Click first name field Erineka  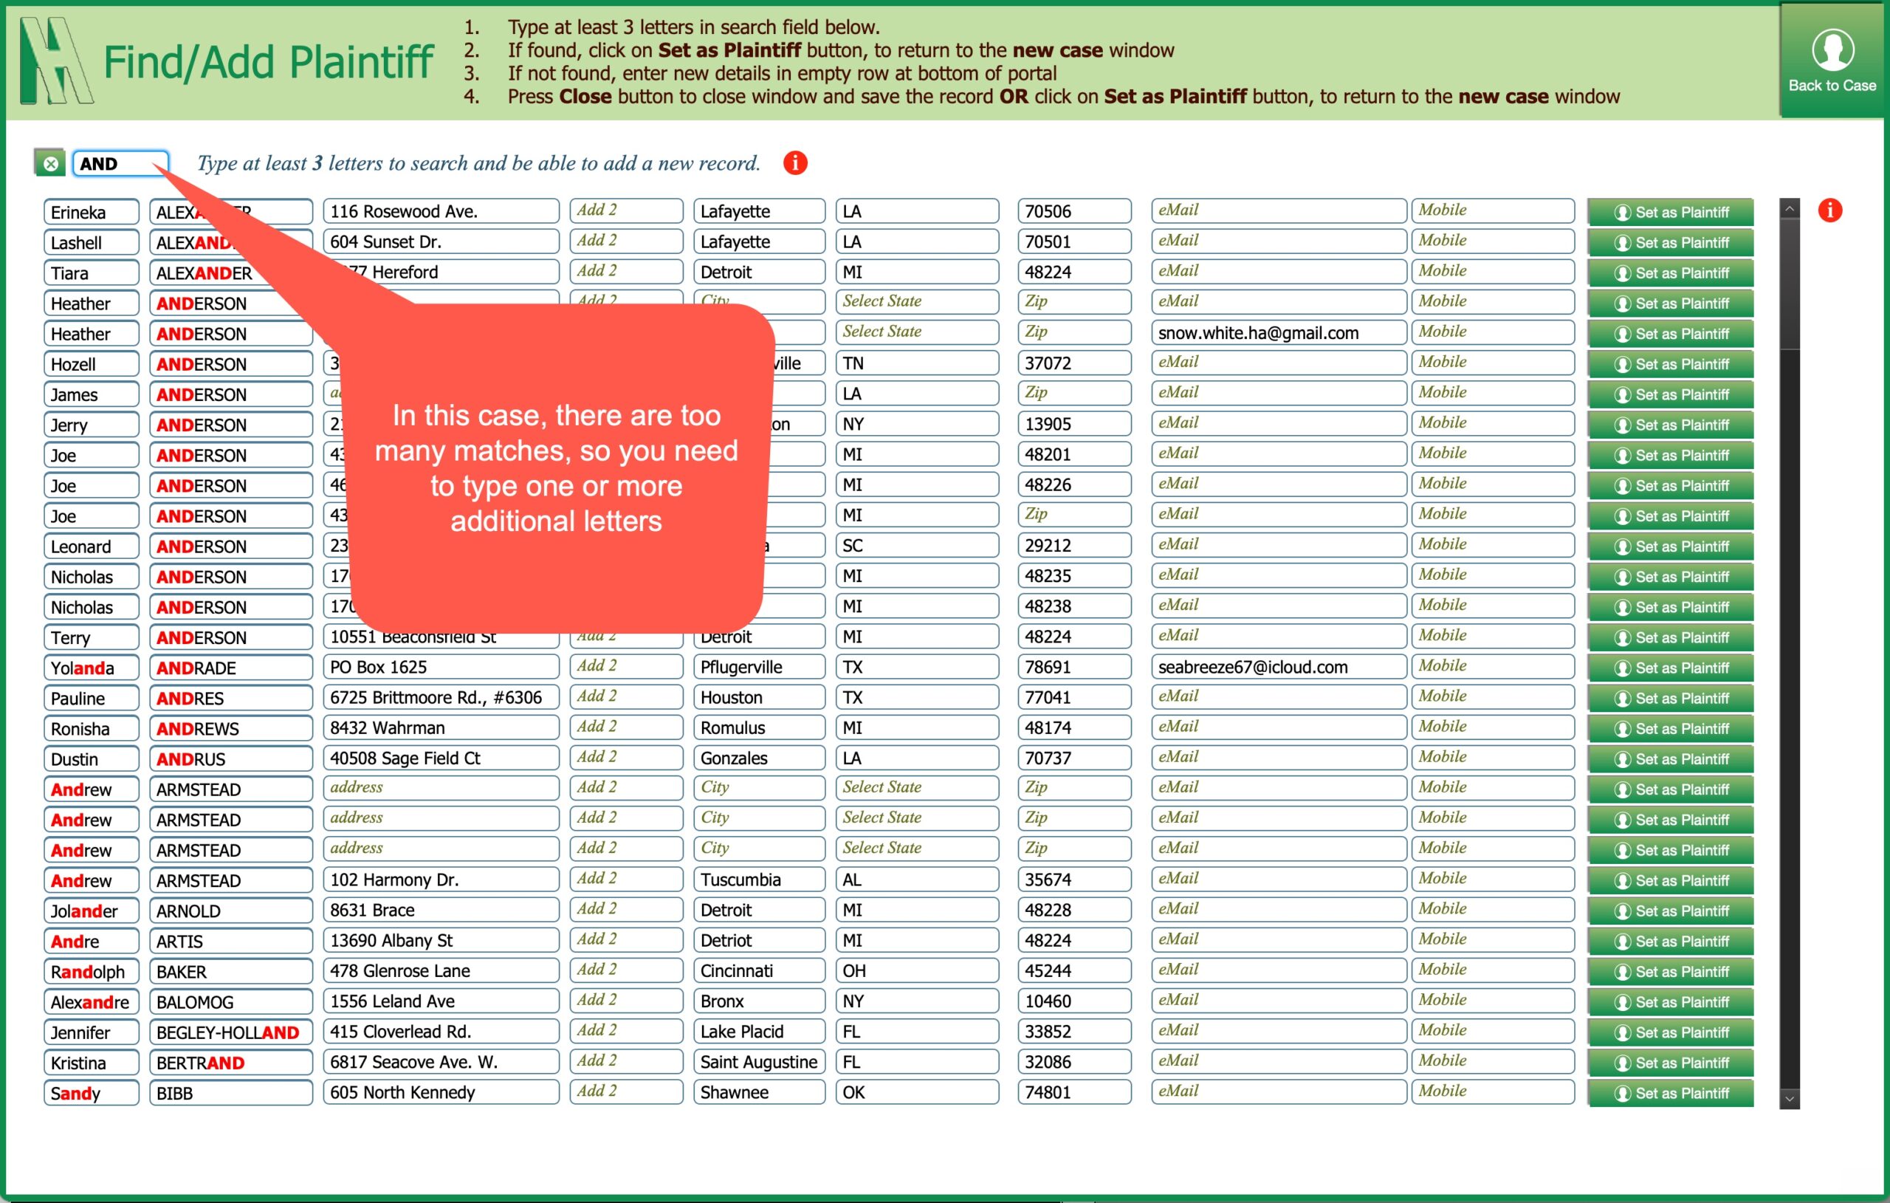[x=91, y=212]
